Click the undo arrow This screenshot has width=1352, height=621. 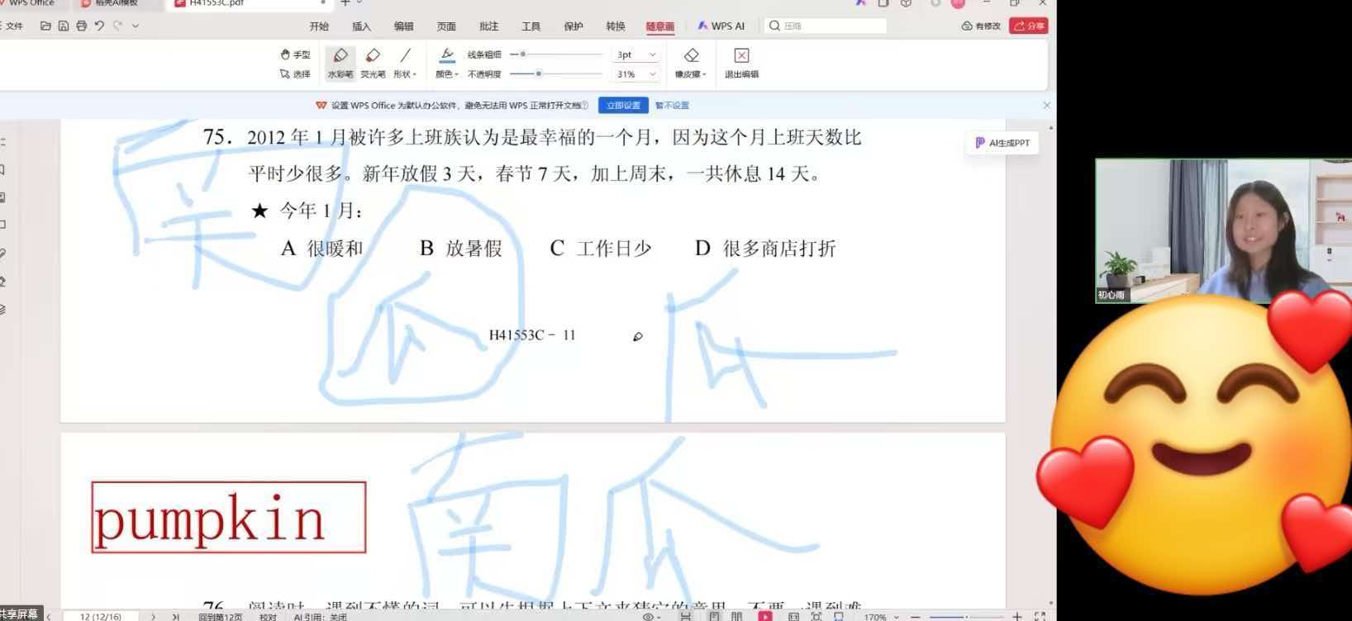(99, 26)
